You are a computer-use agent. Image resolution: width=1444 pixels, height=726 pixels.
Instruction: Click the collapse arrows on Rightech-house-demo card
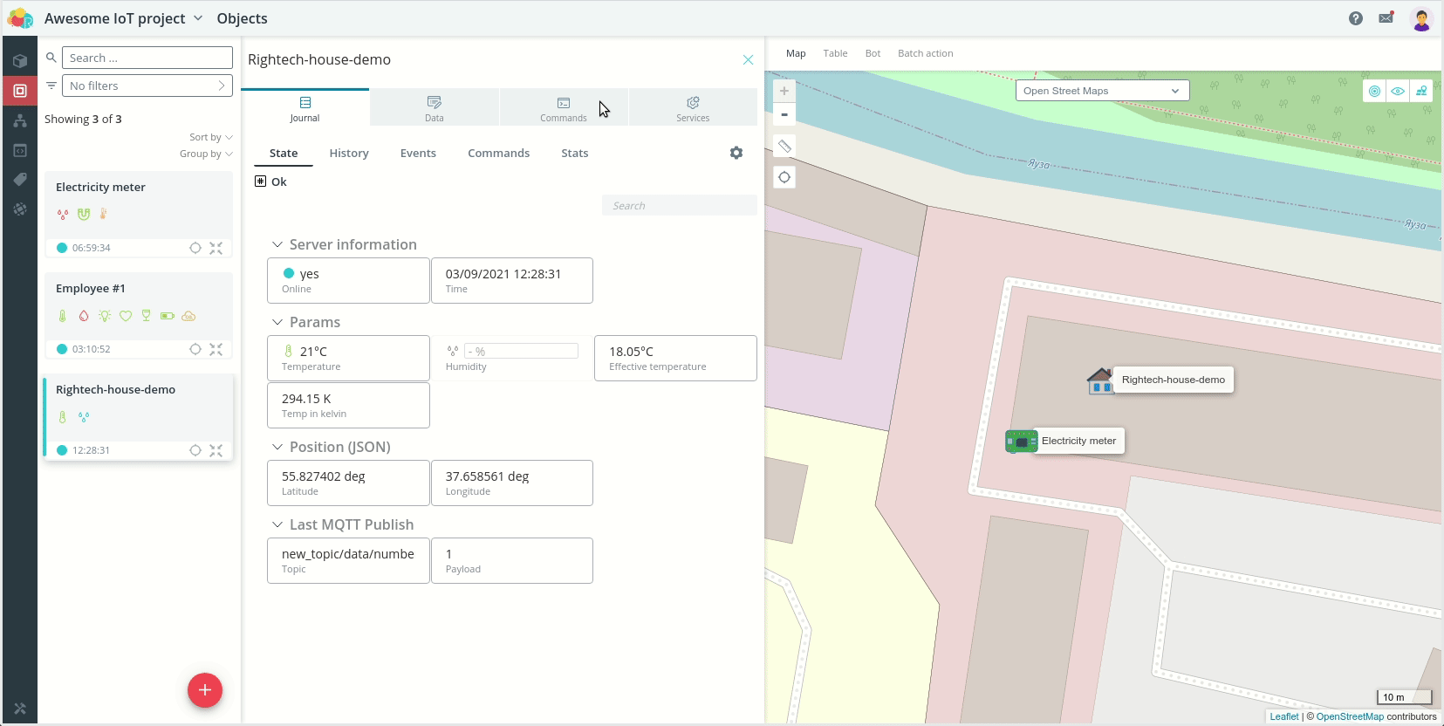216,450
